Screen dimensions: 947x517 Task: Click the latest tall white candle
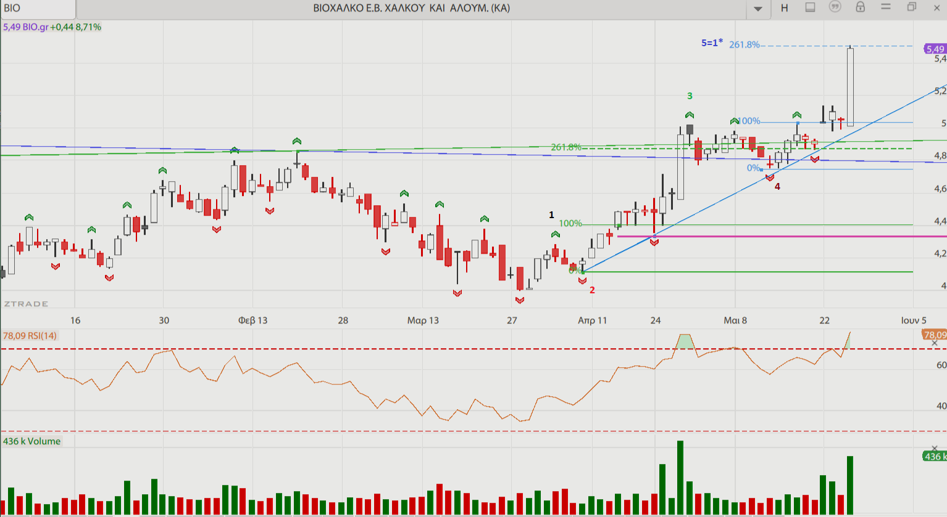(850, 86)
